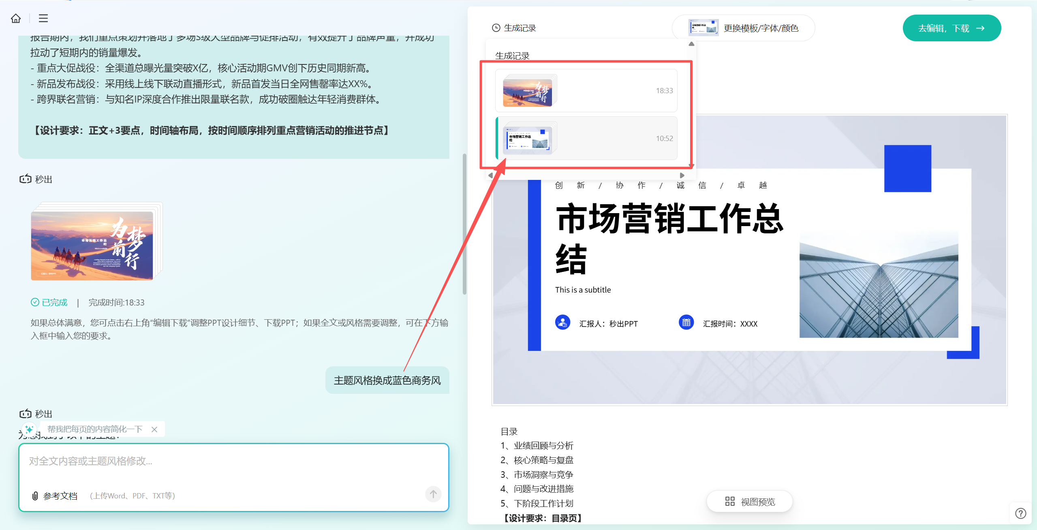Click 【设计要求：目录页】 text
The image size is (1037, 530).
(542, 518)
